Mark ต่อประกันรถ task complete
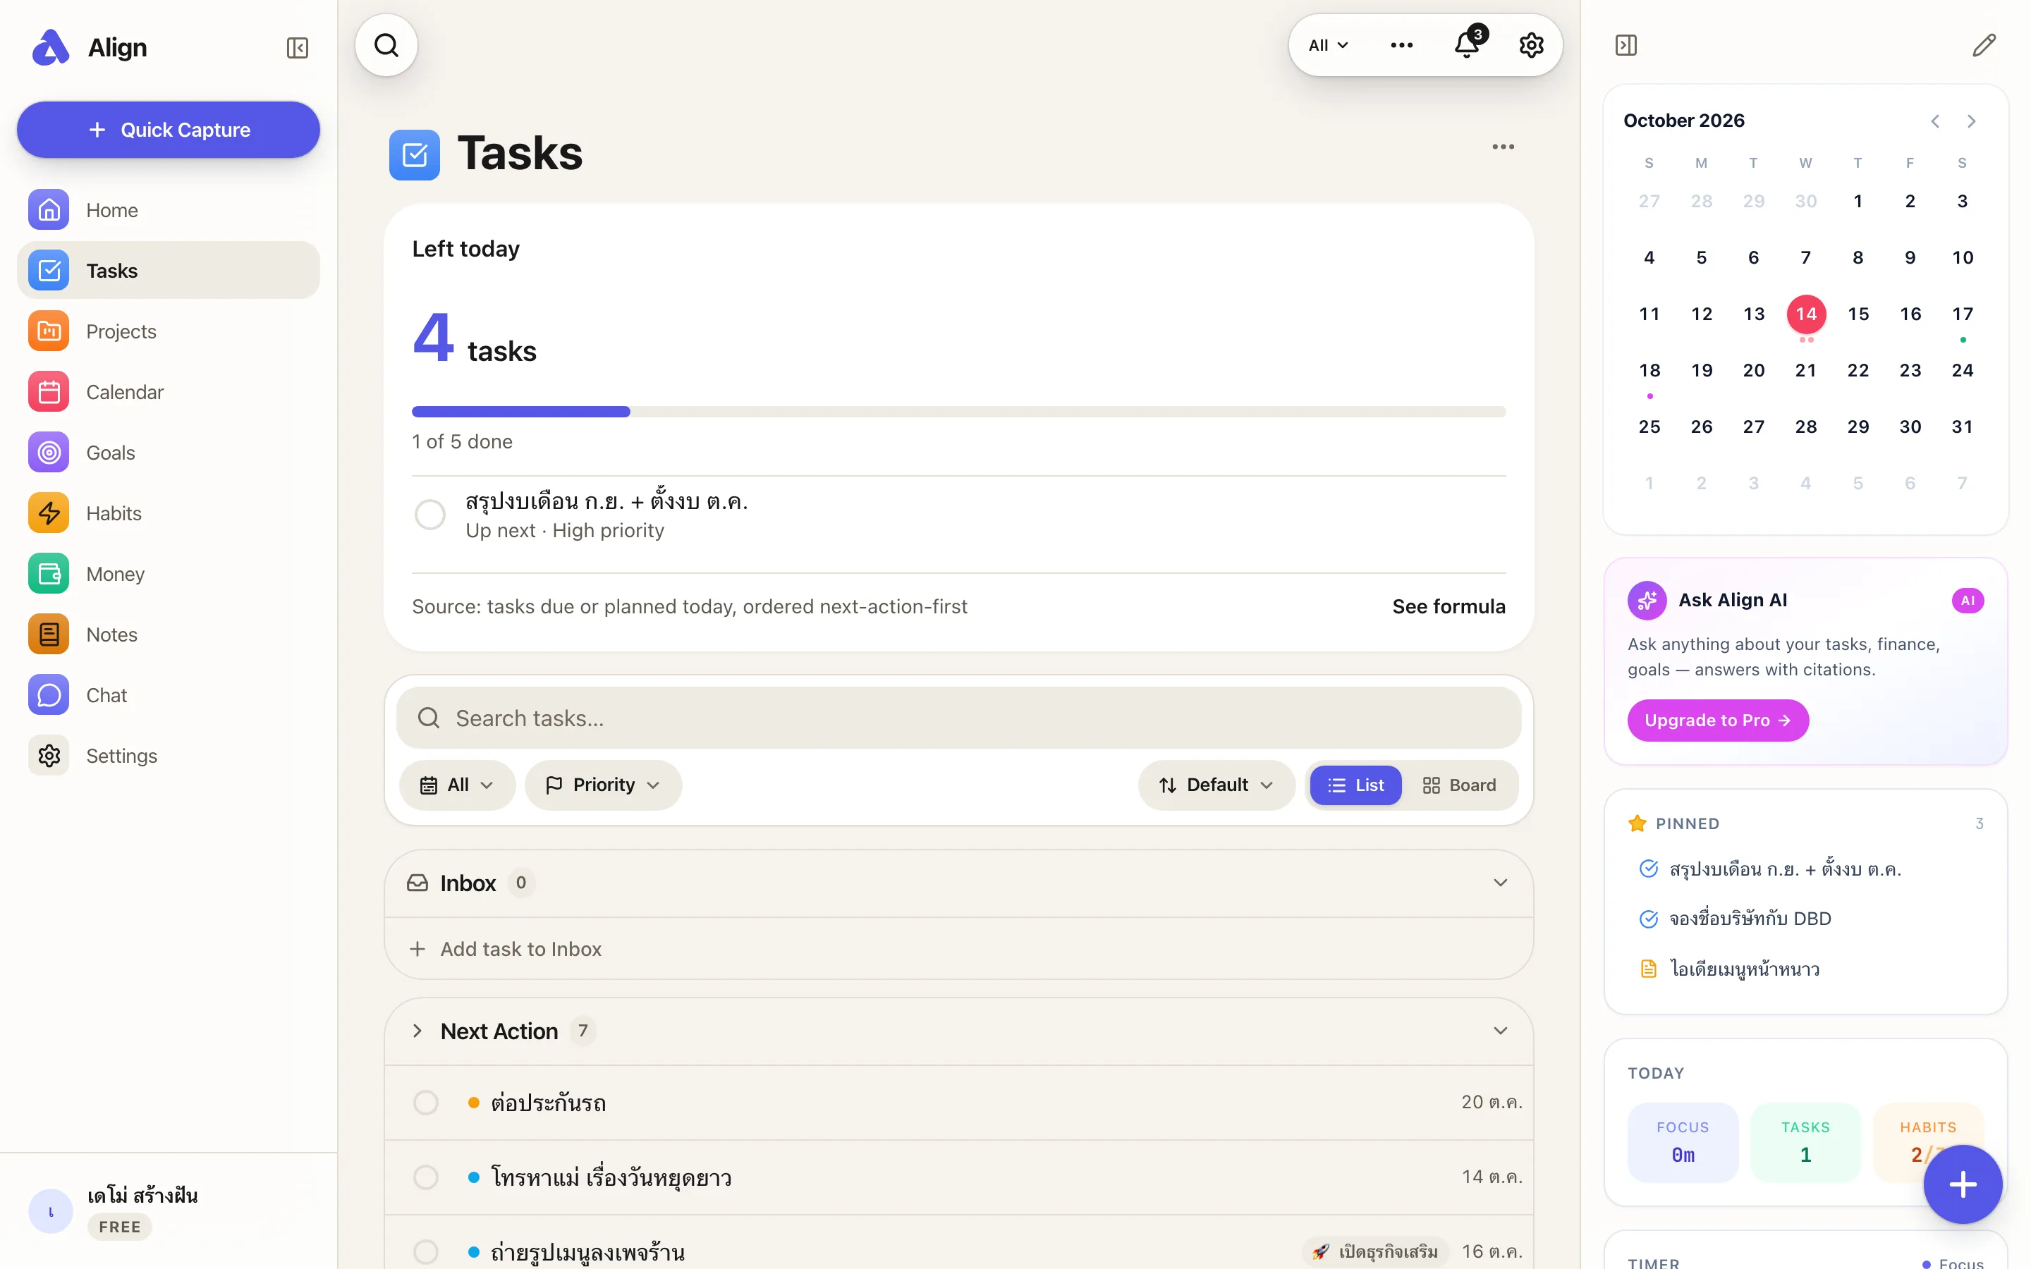 click(425, 1102)
